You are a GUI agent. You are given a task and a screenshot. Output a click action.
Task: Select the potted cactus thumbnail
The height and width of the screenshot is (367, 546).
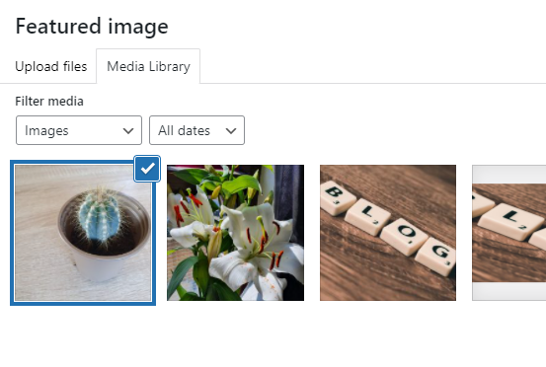pyautogui.click(x=83, y=233)
